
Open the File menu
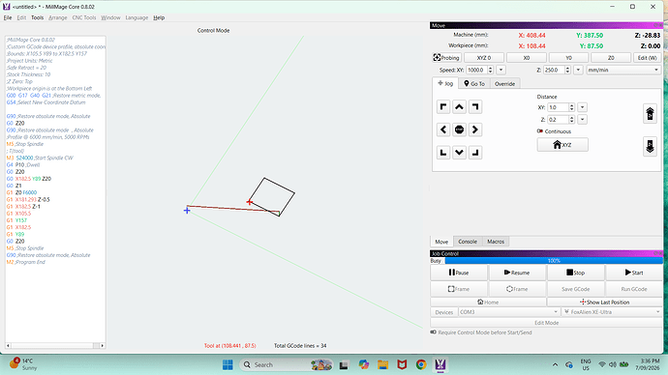[x=8, y=17]
